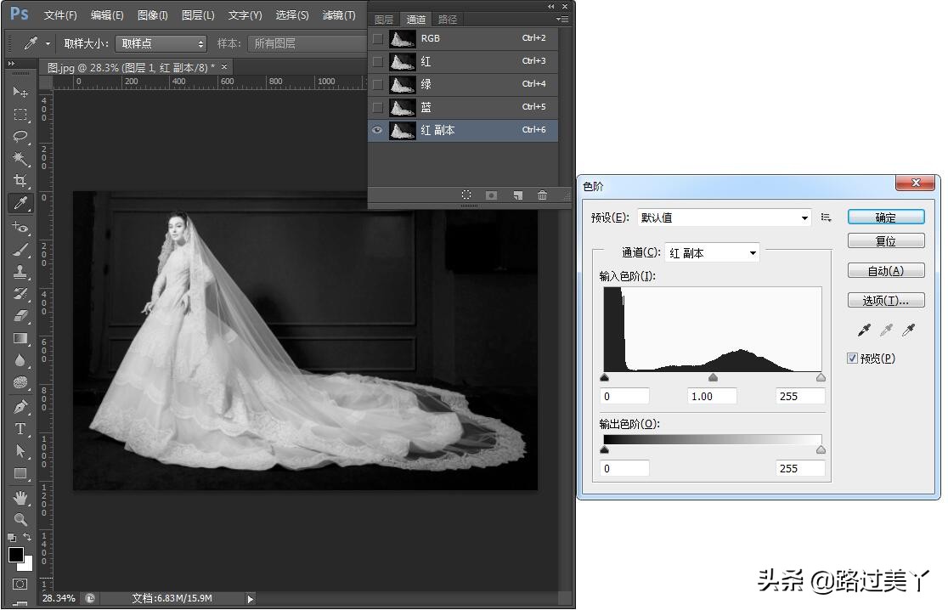Load channel as selection in Channels panel

point(466,195)
